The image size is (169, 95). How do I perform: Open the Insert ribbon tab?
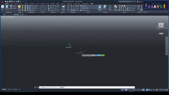(x=37, y=3)
